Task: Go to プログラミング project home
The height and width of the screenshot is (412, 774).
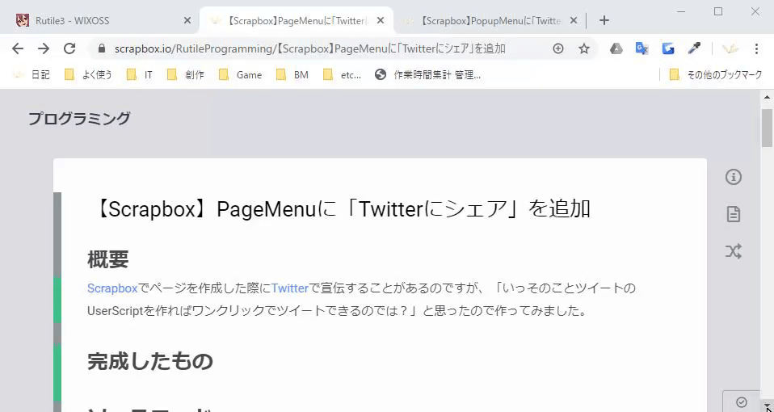Action: (x=79, y=119)
